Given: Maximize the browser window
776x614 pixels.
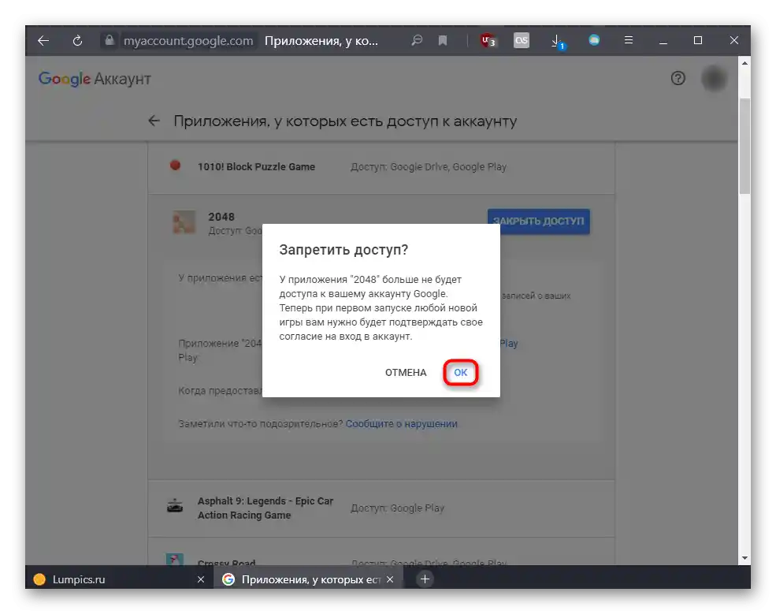Looking at the screenshot, I should (698, 40).
